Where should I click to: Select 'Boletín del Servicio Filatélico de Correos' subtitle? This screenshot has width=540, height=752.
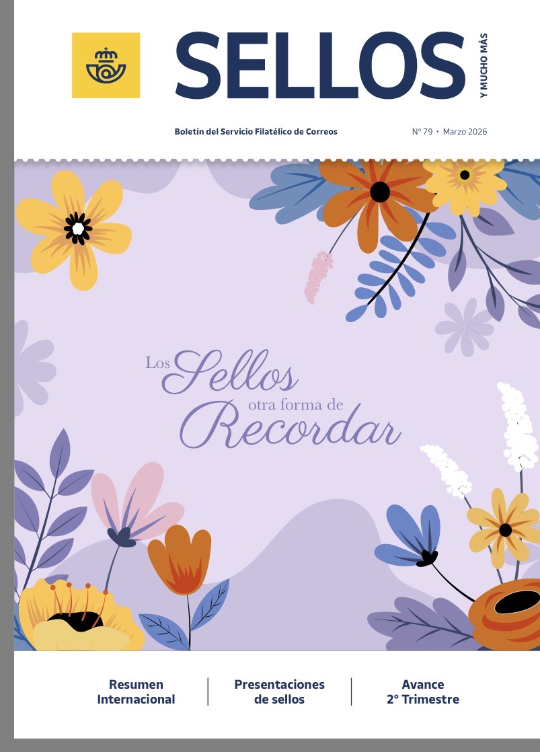[256, 131]
